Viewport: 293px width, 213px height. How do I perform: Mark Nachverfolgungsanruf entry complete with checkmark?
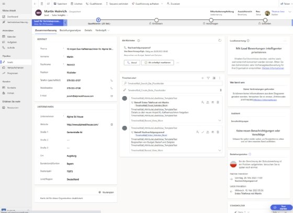pyautogui.click(x=202, y=132)
